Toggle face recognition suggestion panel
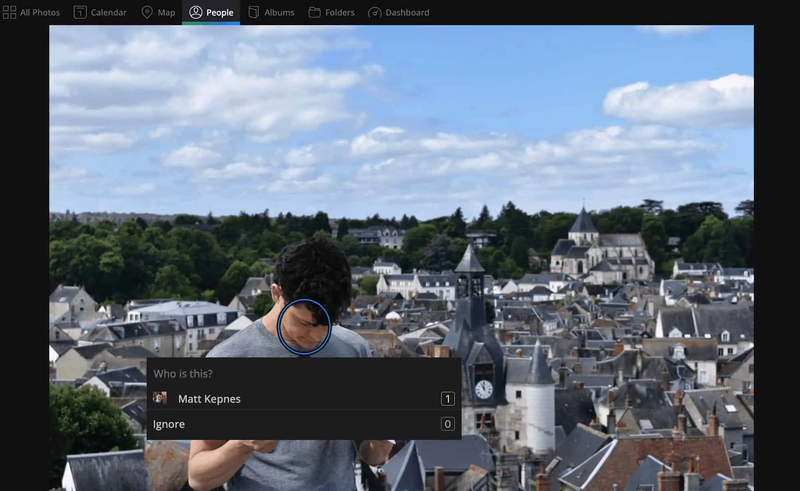 (x=303, y=325)
